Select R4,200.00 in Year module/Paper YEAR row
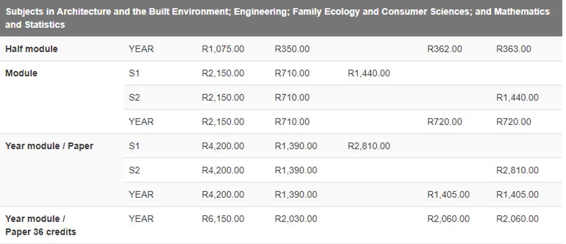This screenshot has width=566, height=244. coord(222,194)
